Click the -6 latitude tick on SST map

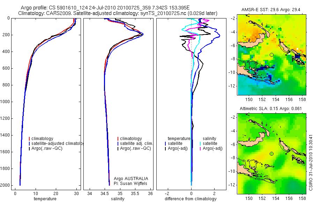coord(233,46)
